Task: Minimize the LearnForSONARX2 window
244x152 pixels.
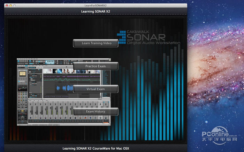Action: [x=10, y=6]
